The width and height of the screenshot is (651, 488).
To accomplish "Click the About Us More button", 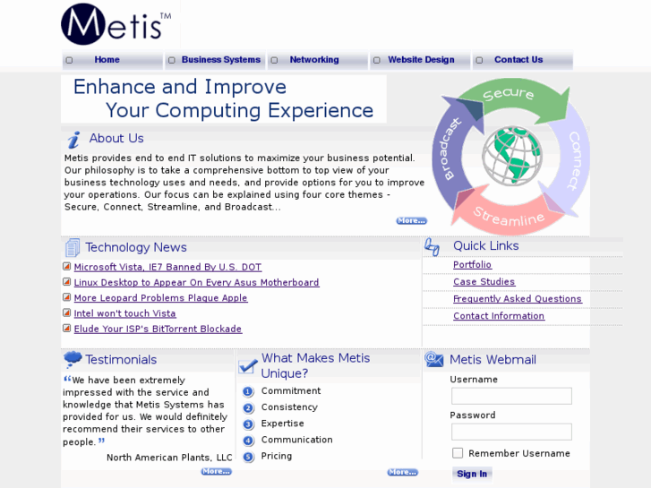I will click(x=411, y=220).
